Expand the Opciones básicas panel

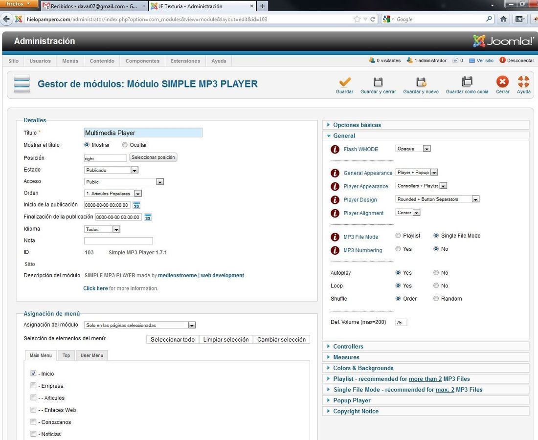426,125
